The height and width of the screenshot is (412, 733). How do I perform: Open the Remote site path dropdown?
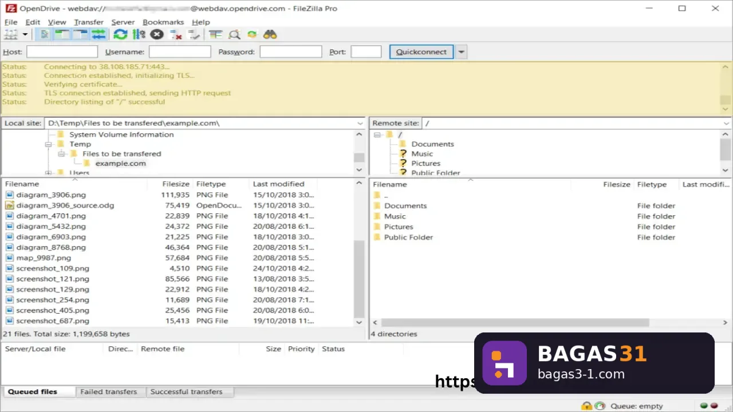pos(726,123)
